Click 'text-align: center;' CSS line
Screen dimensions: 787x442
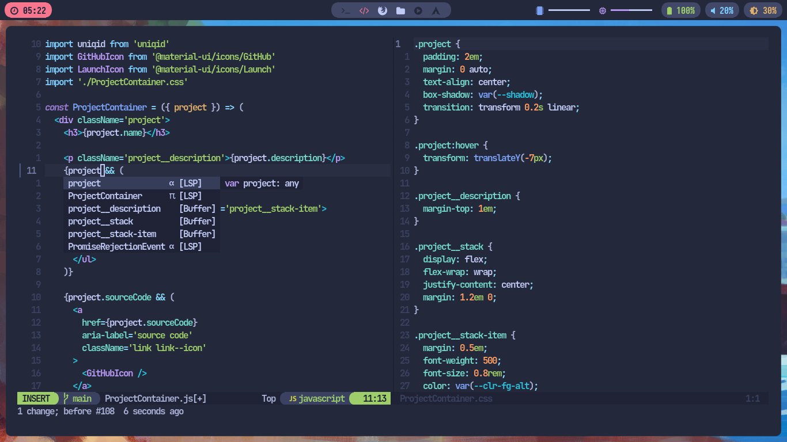pos(467,82)
